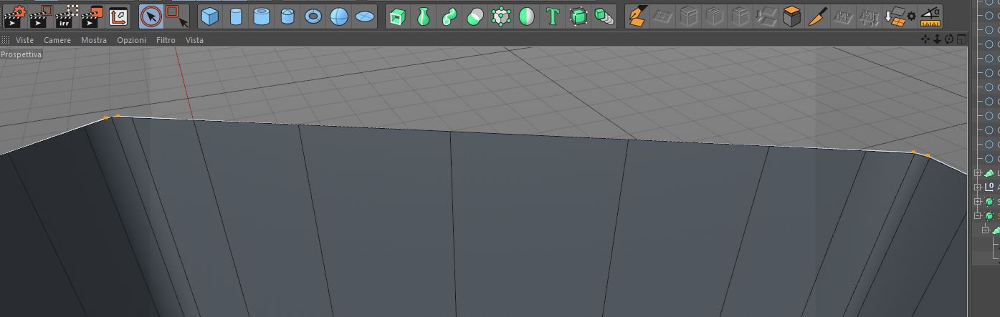Open the Camere menu
The height and width of the screenshot is (317, 1000).
(x=57, y=40)
